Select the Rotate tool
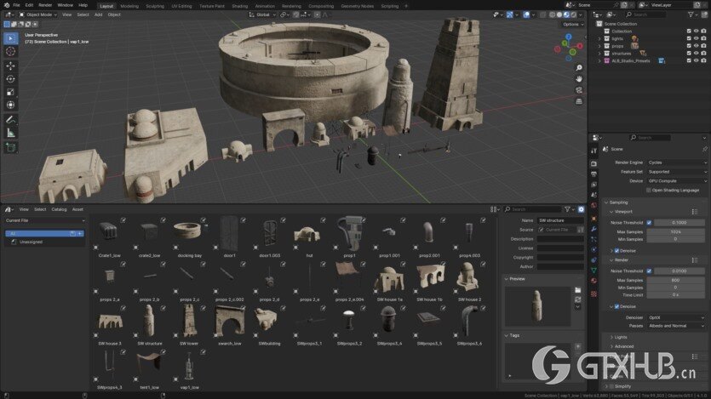The height and width of the screenshot is (399, 711). point(11,79)
